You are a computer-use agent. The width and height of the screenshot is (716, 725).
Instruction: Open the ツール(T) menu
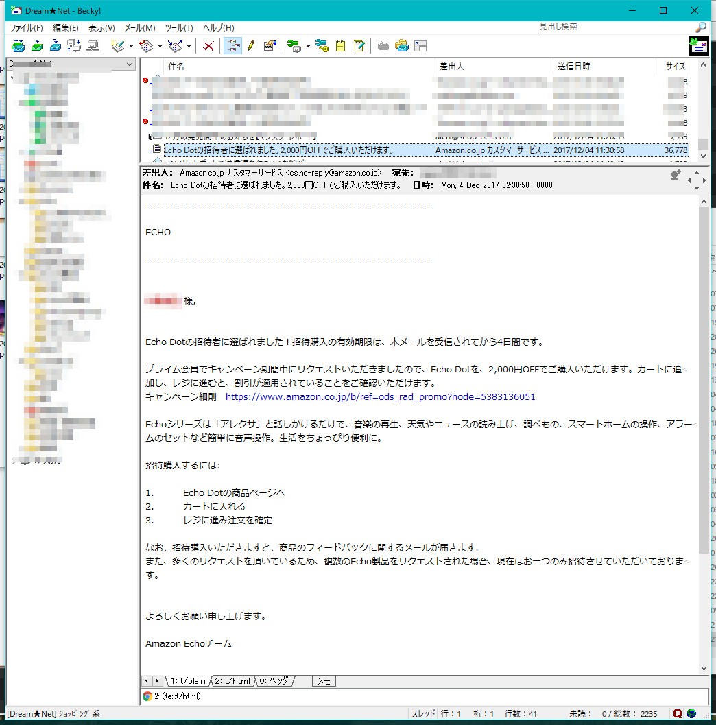click(179, 27)
